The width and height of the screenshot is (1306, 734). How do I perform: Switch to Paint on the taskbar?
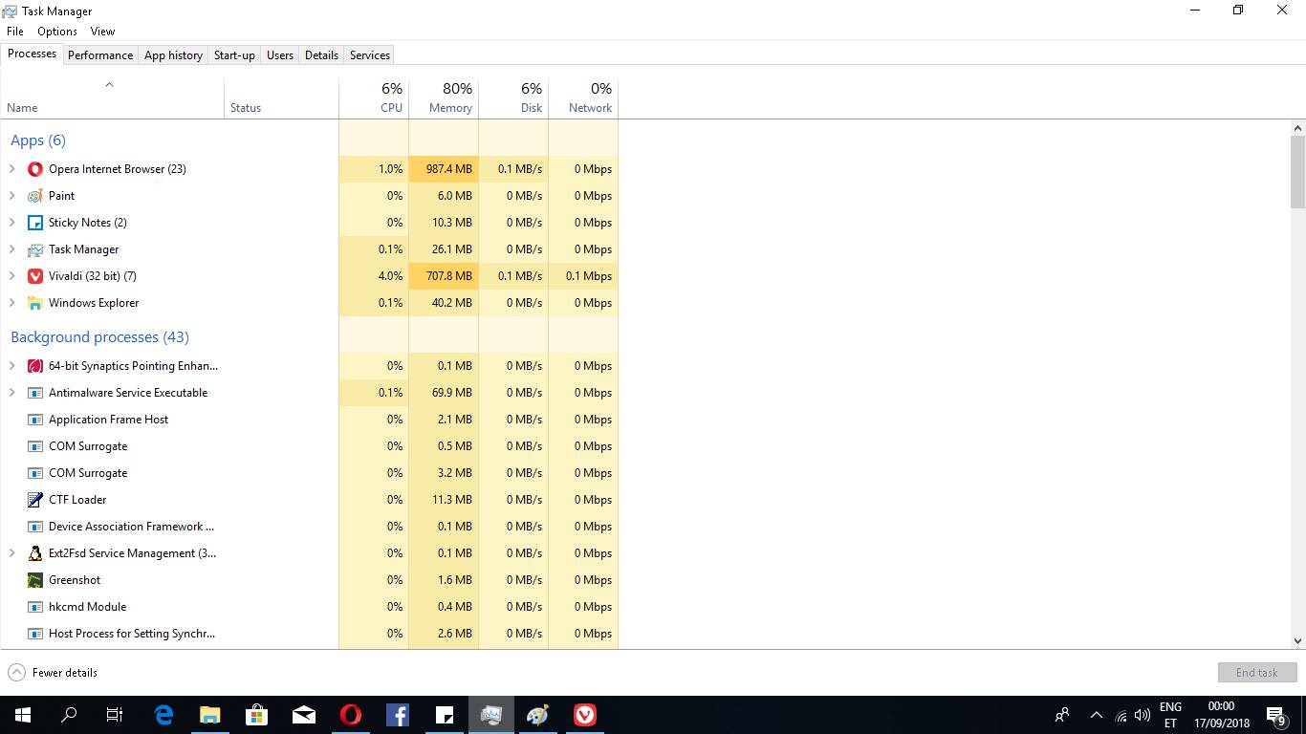(x=538, y=715)
